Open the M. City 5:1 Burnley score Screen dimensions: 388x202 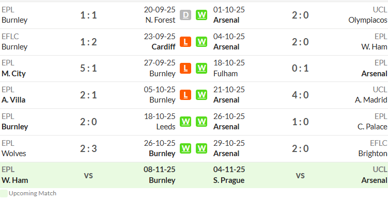(88, 69)
